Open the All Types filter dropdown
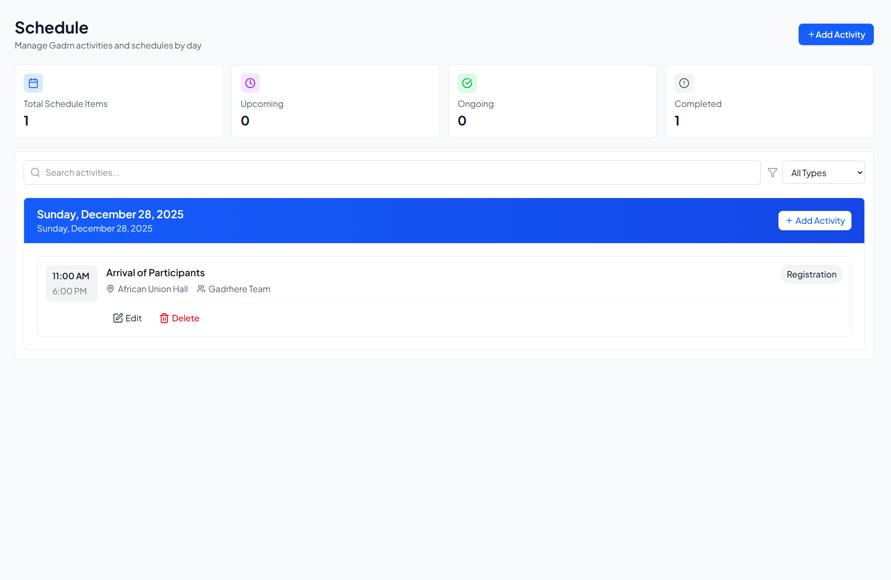Screen dimensions: 891x580 [823, 172]
